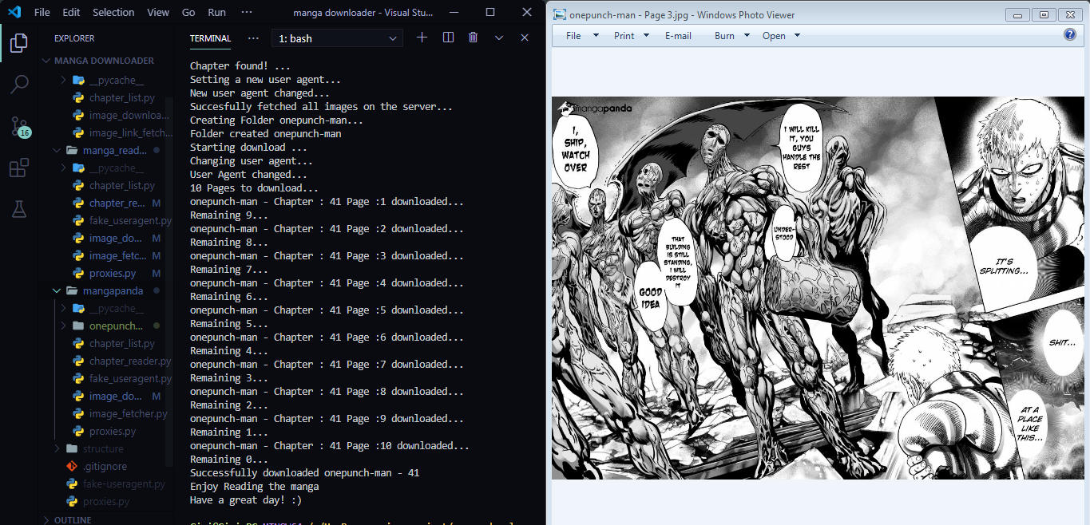The height and width of the screenshot is (525, 1090).
Task: Minimize the Photo Viewer window
Action: pyautogui.click(x=1017, y=14)
